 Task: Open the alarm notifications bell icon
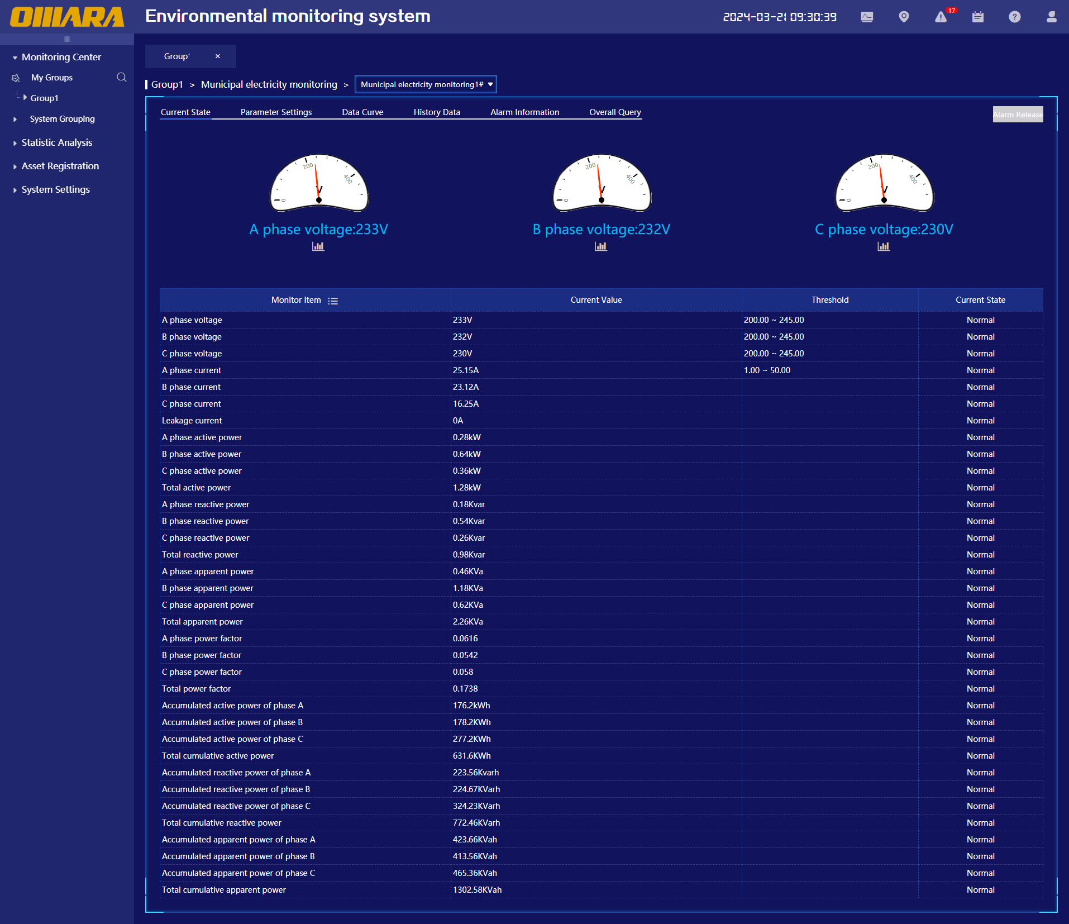click(x=941, y=17)
